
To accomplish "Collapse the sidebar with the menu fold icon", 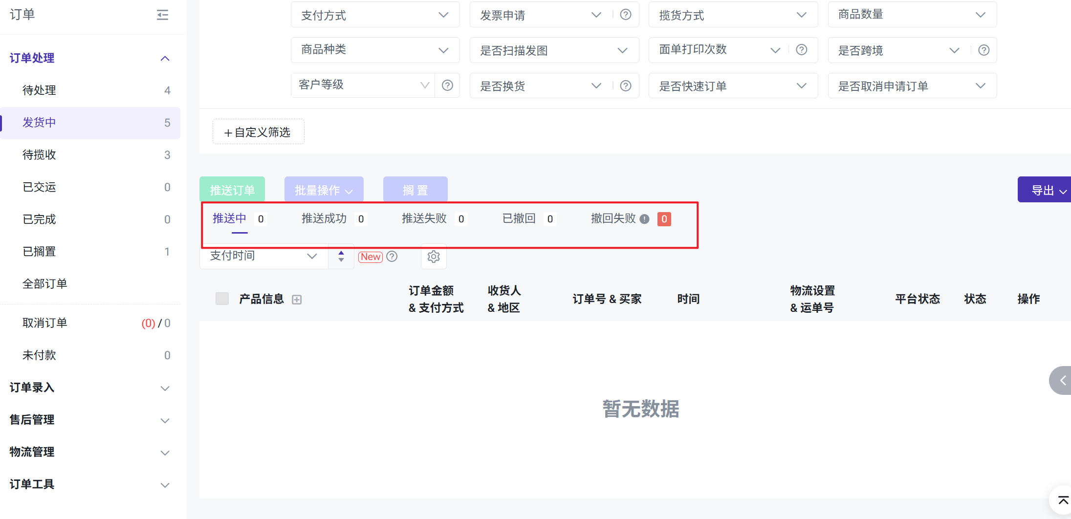I will pyautogui.click(x=162, y=15).
